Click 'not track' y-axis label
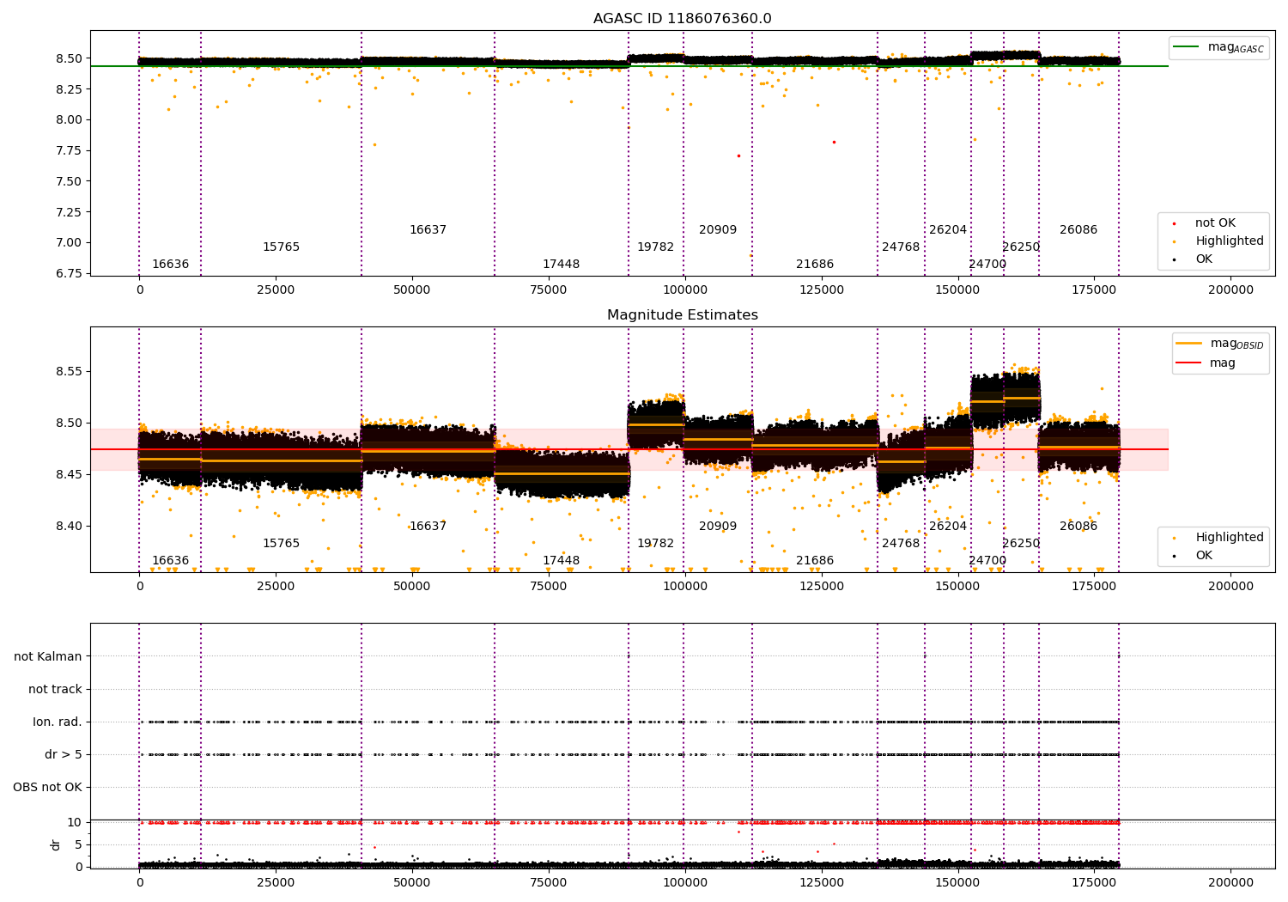The height and width of the screenshot is (902, 1288). [55, 689]
